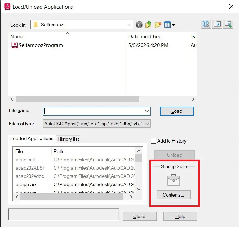Click the AutoCAD logo in title bar
Screen dimensions: 239x227
(7, 7)
